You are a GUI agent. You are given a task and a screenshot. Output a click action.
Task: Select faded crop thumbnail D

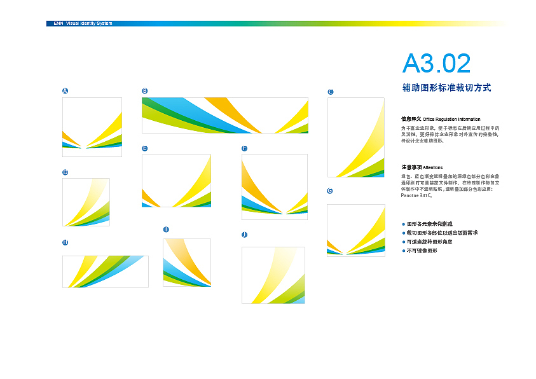coord(86,202)
